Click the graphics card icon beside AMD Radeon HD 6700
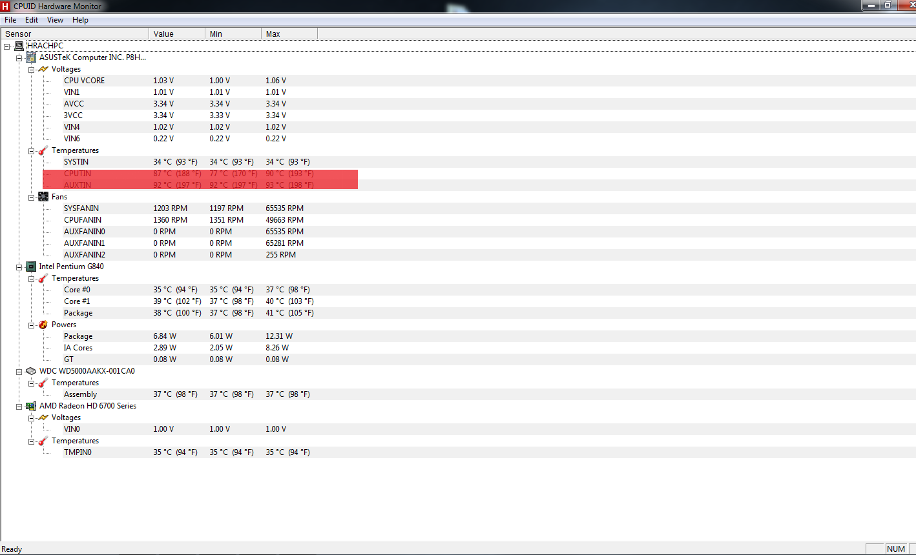Image resolution: width=916 pixels, height=555 pixels. (31, 406)
